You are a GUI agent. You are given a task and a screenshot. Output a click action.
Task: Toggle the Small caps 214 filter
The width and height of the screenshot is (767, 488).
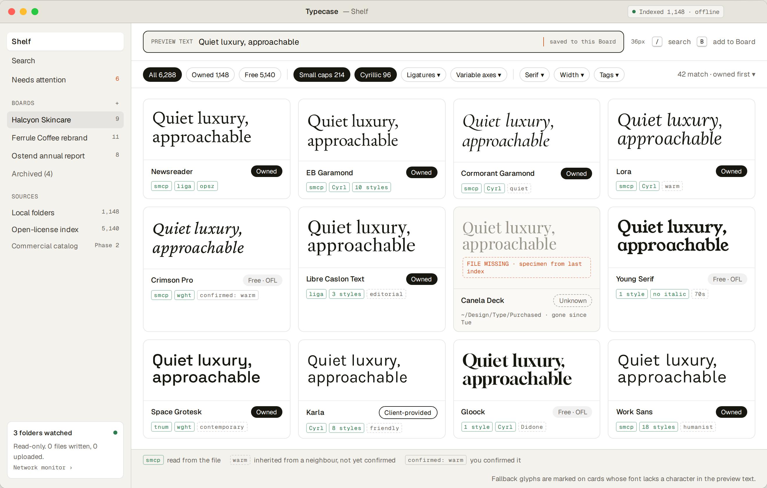321,75
